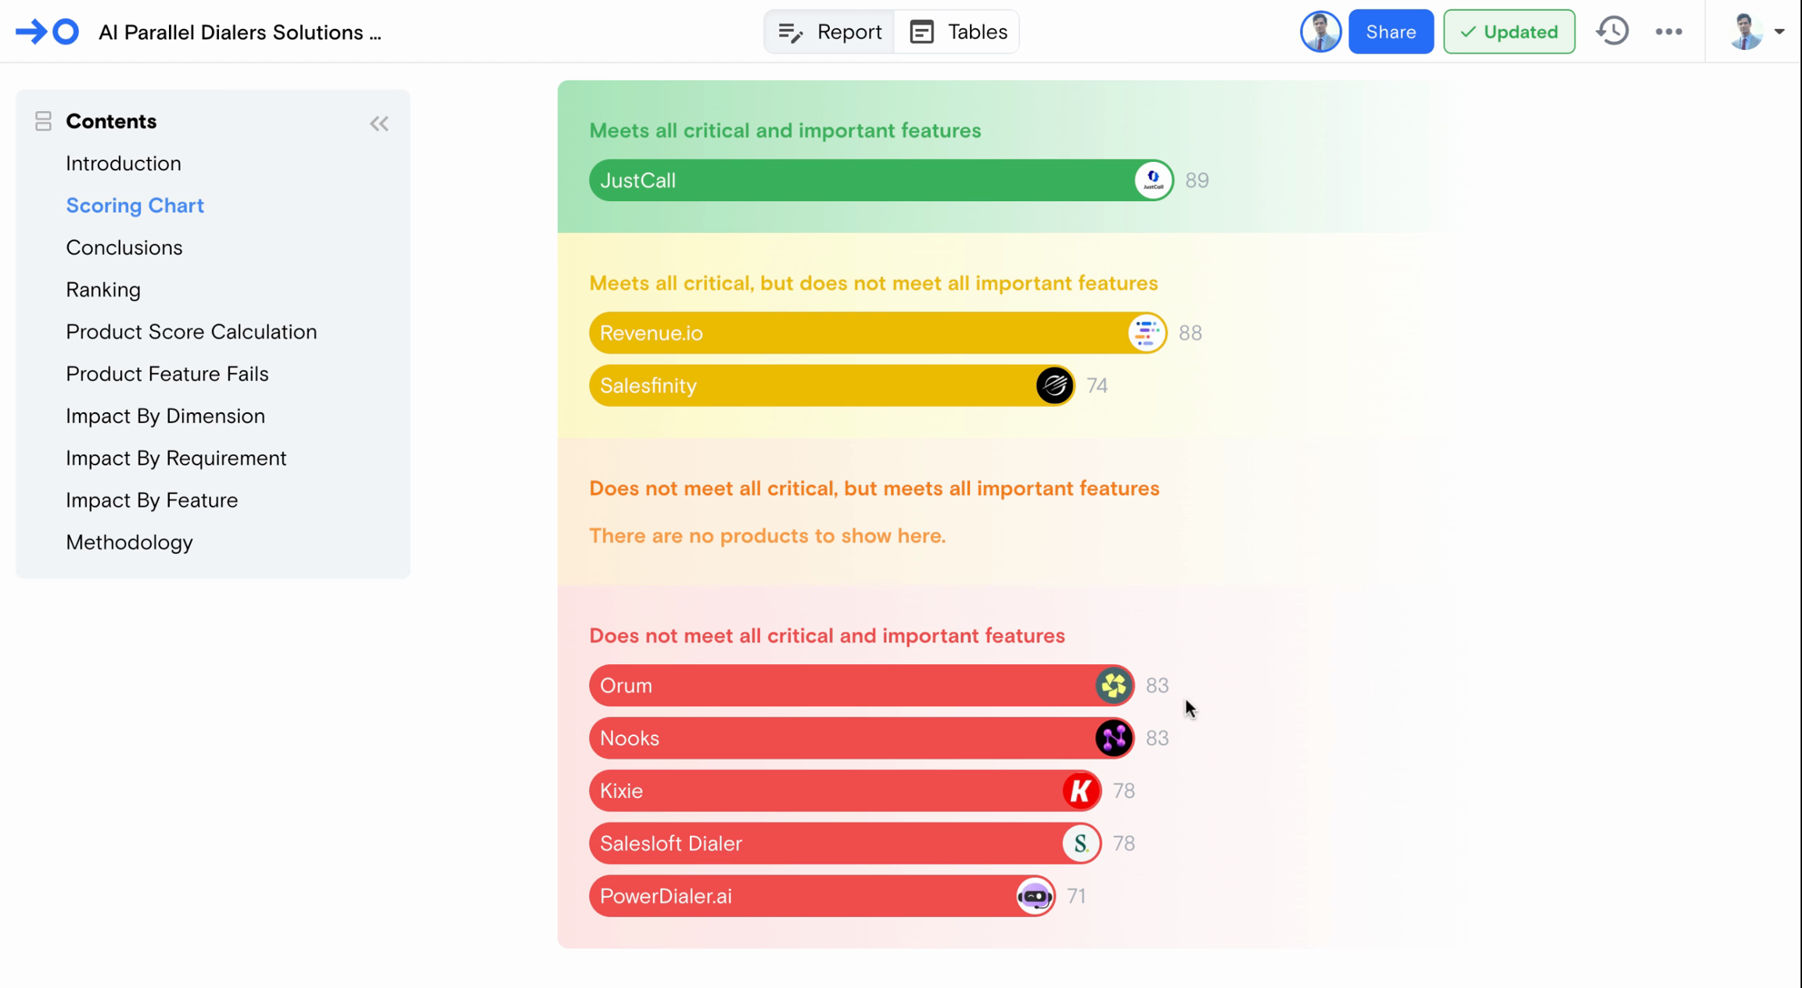Click the collaborator avatar beside Share
The height and width of the screenshot is (988, 1802).
1320,32
